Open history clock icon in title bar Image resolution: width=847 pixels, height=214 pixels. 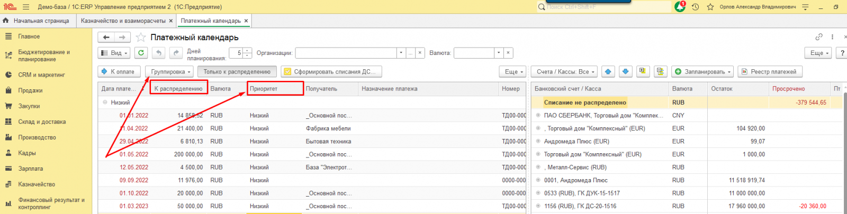click(x=696, y=7)
